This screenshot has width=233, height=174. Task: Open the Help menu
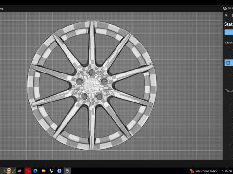point(1,9)
